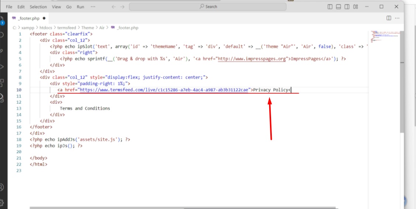Expand the overflow menu ellipsis after Run
Image resolution: width=416 pixels, height=209 pixels.
pos(93,7)
